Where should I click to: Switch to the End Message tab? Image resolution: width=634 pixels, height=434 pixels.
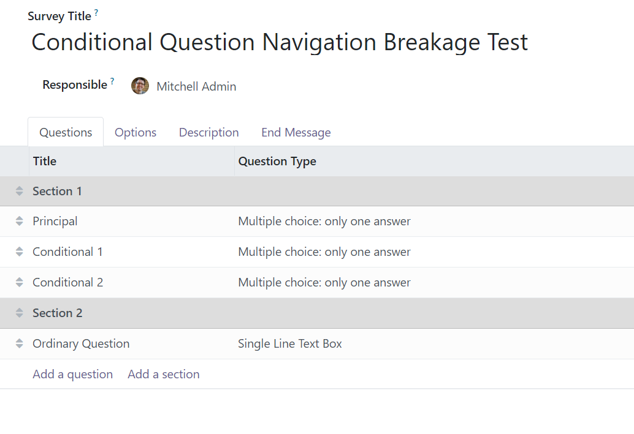(296, 132)
